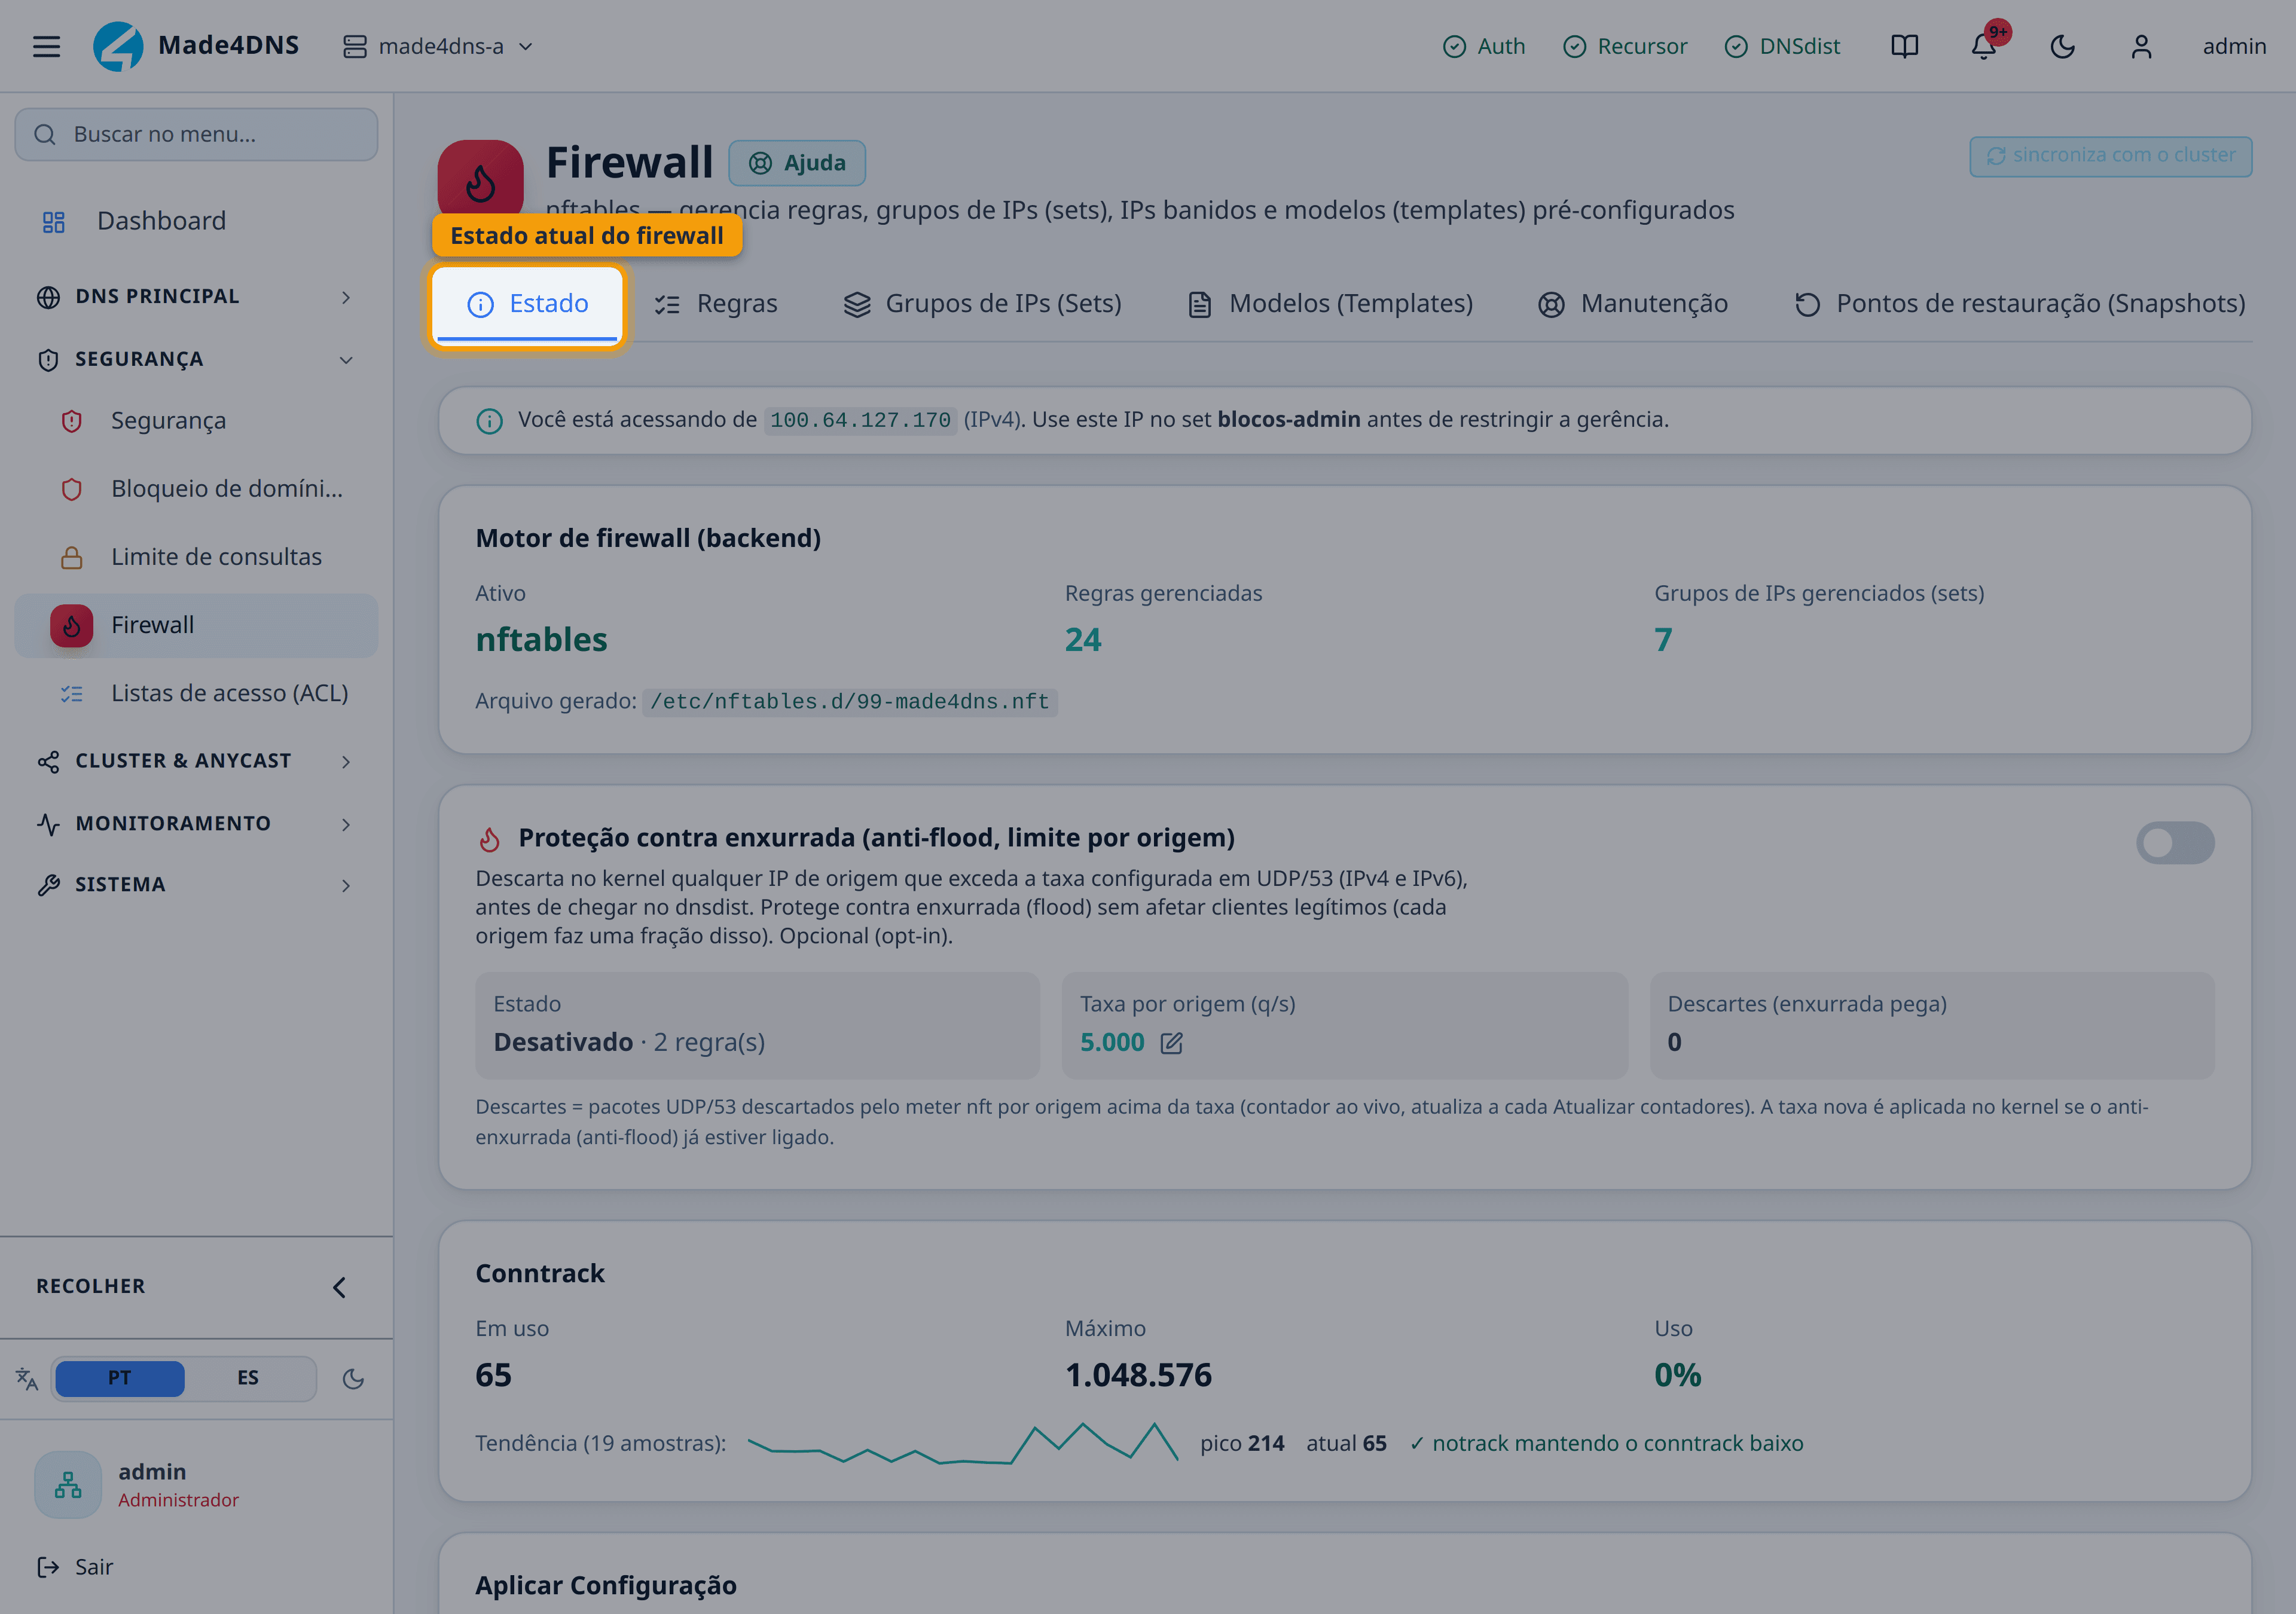Viewport: 2296px width, 1614px height.
Task: Click the Ajuda help button
Action: click(x=797, y=163)
